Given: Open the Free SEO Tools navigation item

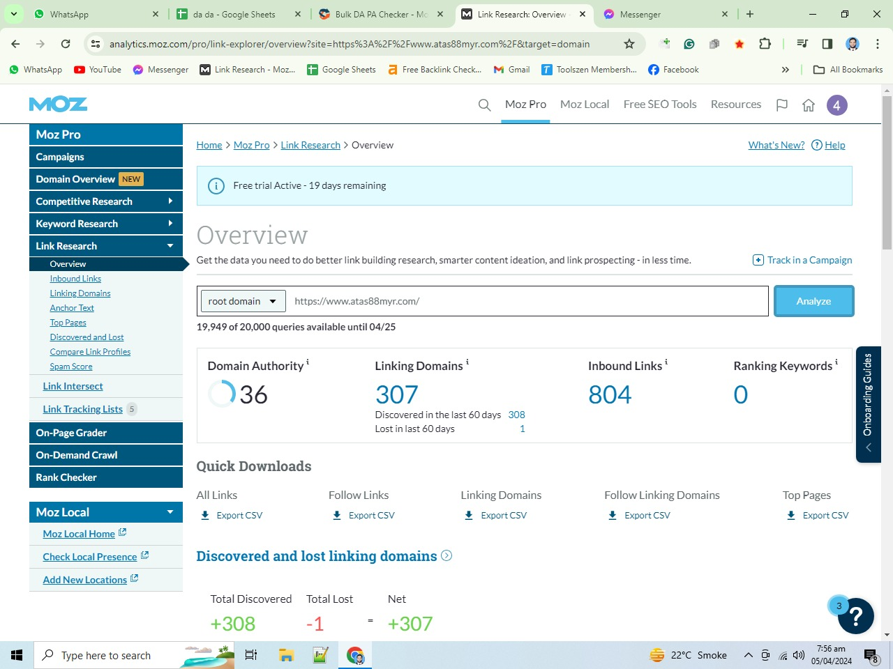Looking at the screenshot, I should (660, 105).
